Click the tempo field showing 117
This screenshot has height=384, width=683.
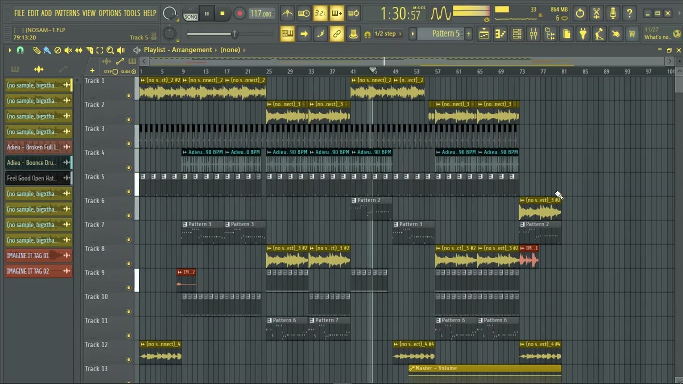click(x=261, y=14)
